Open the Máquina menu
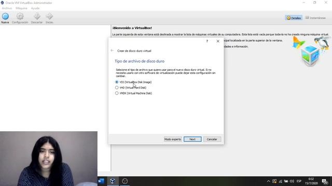The image size is (332, 186). [x=21, y=8]
